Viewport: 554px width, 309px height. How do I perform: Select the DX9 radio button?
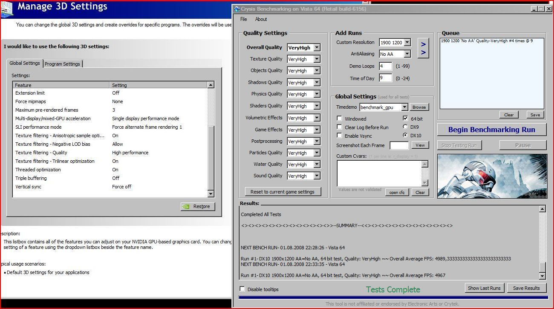click(x=405, y=127)
